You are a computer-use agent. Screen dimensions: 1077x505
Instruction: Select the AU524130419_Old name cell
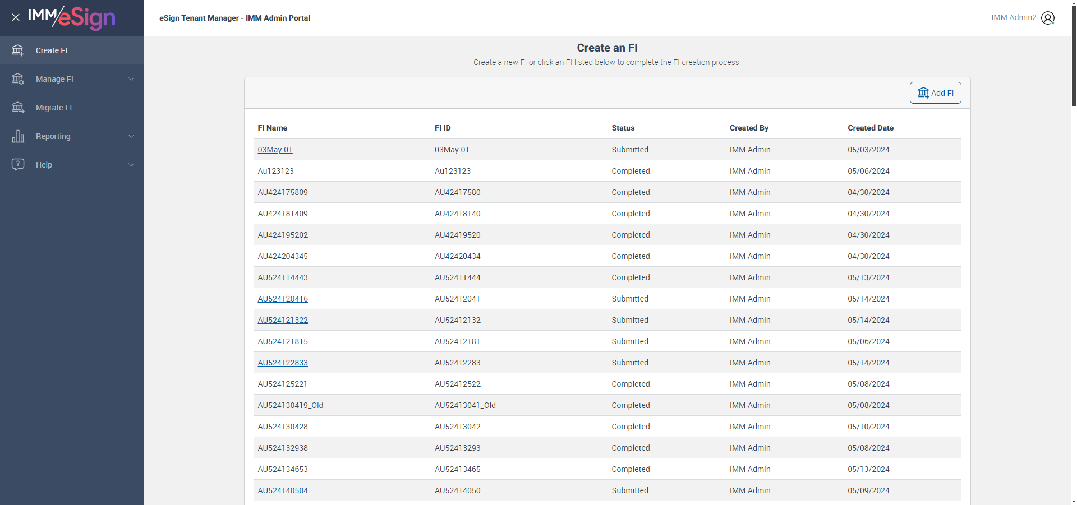coord(291,405)
